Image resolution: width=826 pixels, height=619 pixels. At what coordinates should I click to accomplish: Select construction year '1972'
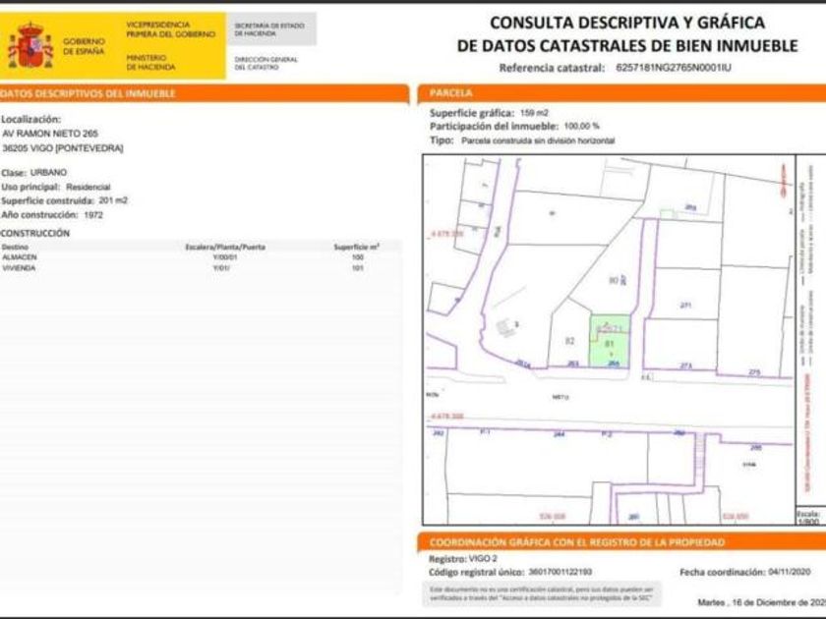pyautogui.click(x=93, y=215)
